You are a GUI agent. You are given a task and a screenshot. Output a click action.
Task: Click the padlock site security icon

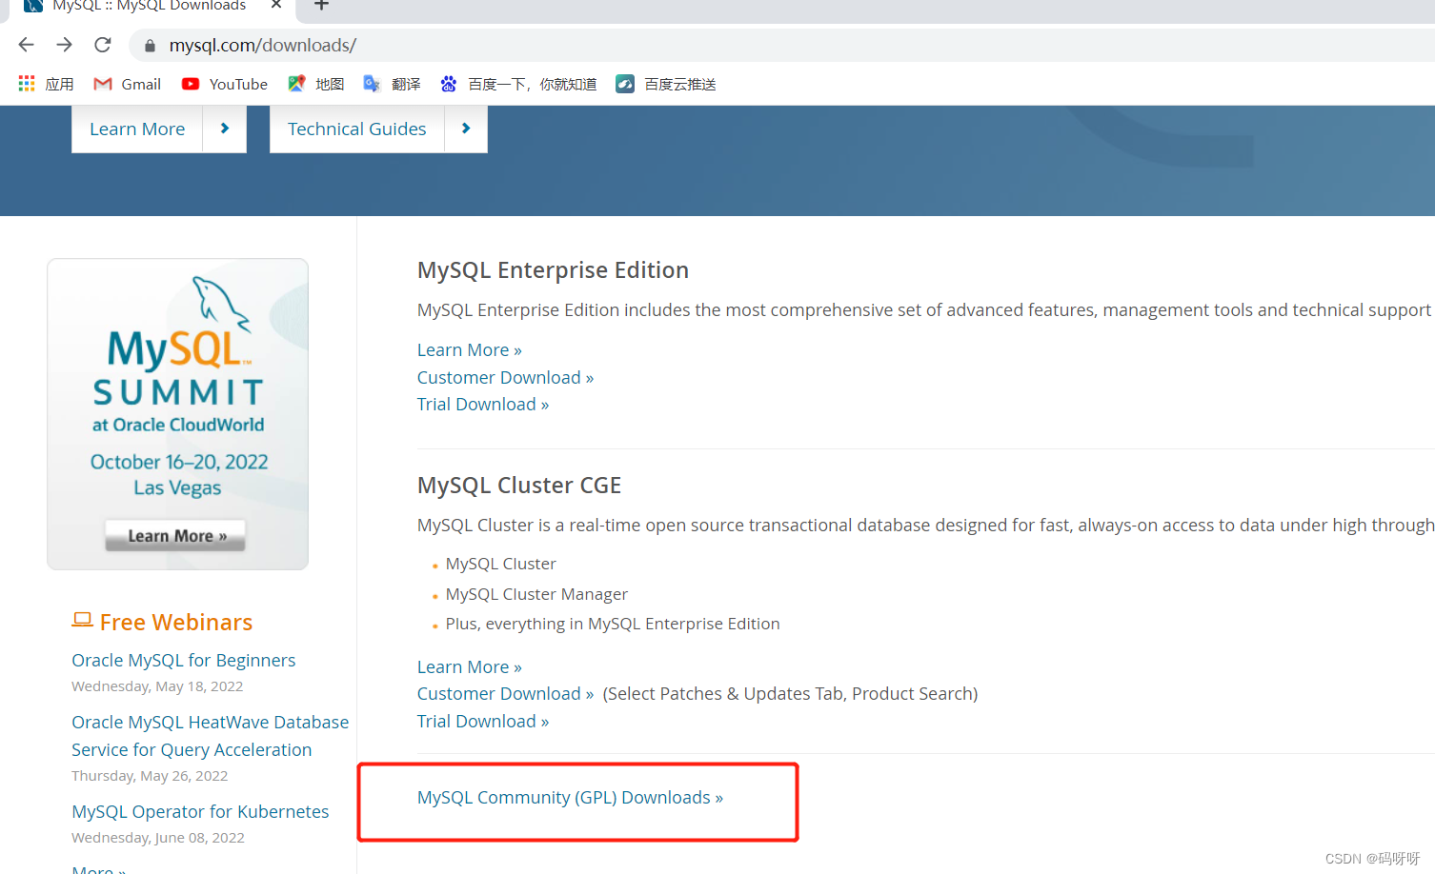pos(150,46)
